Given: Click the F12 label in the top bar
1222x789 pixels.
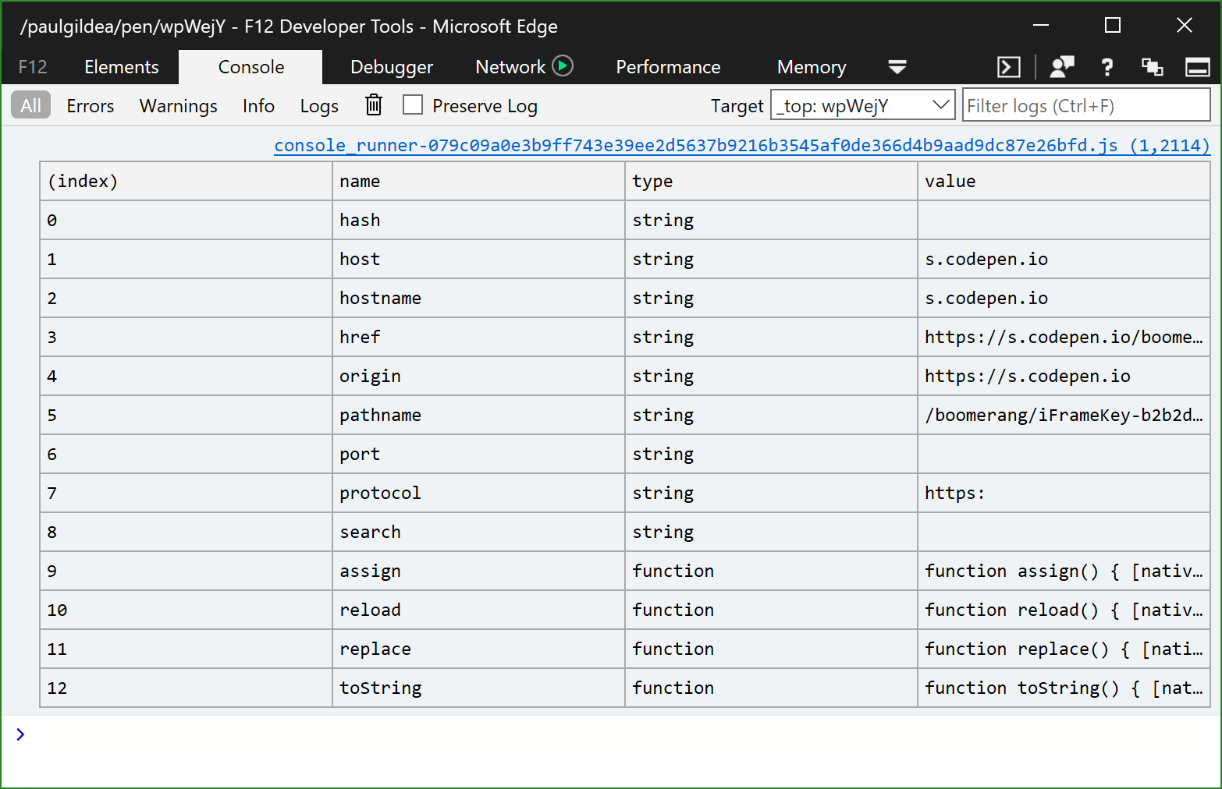Looking at the screenshot, I should [32, 67].
